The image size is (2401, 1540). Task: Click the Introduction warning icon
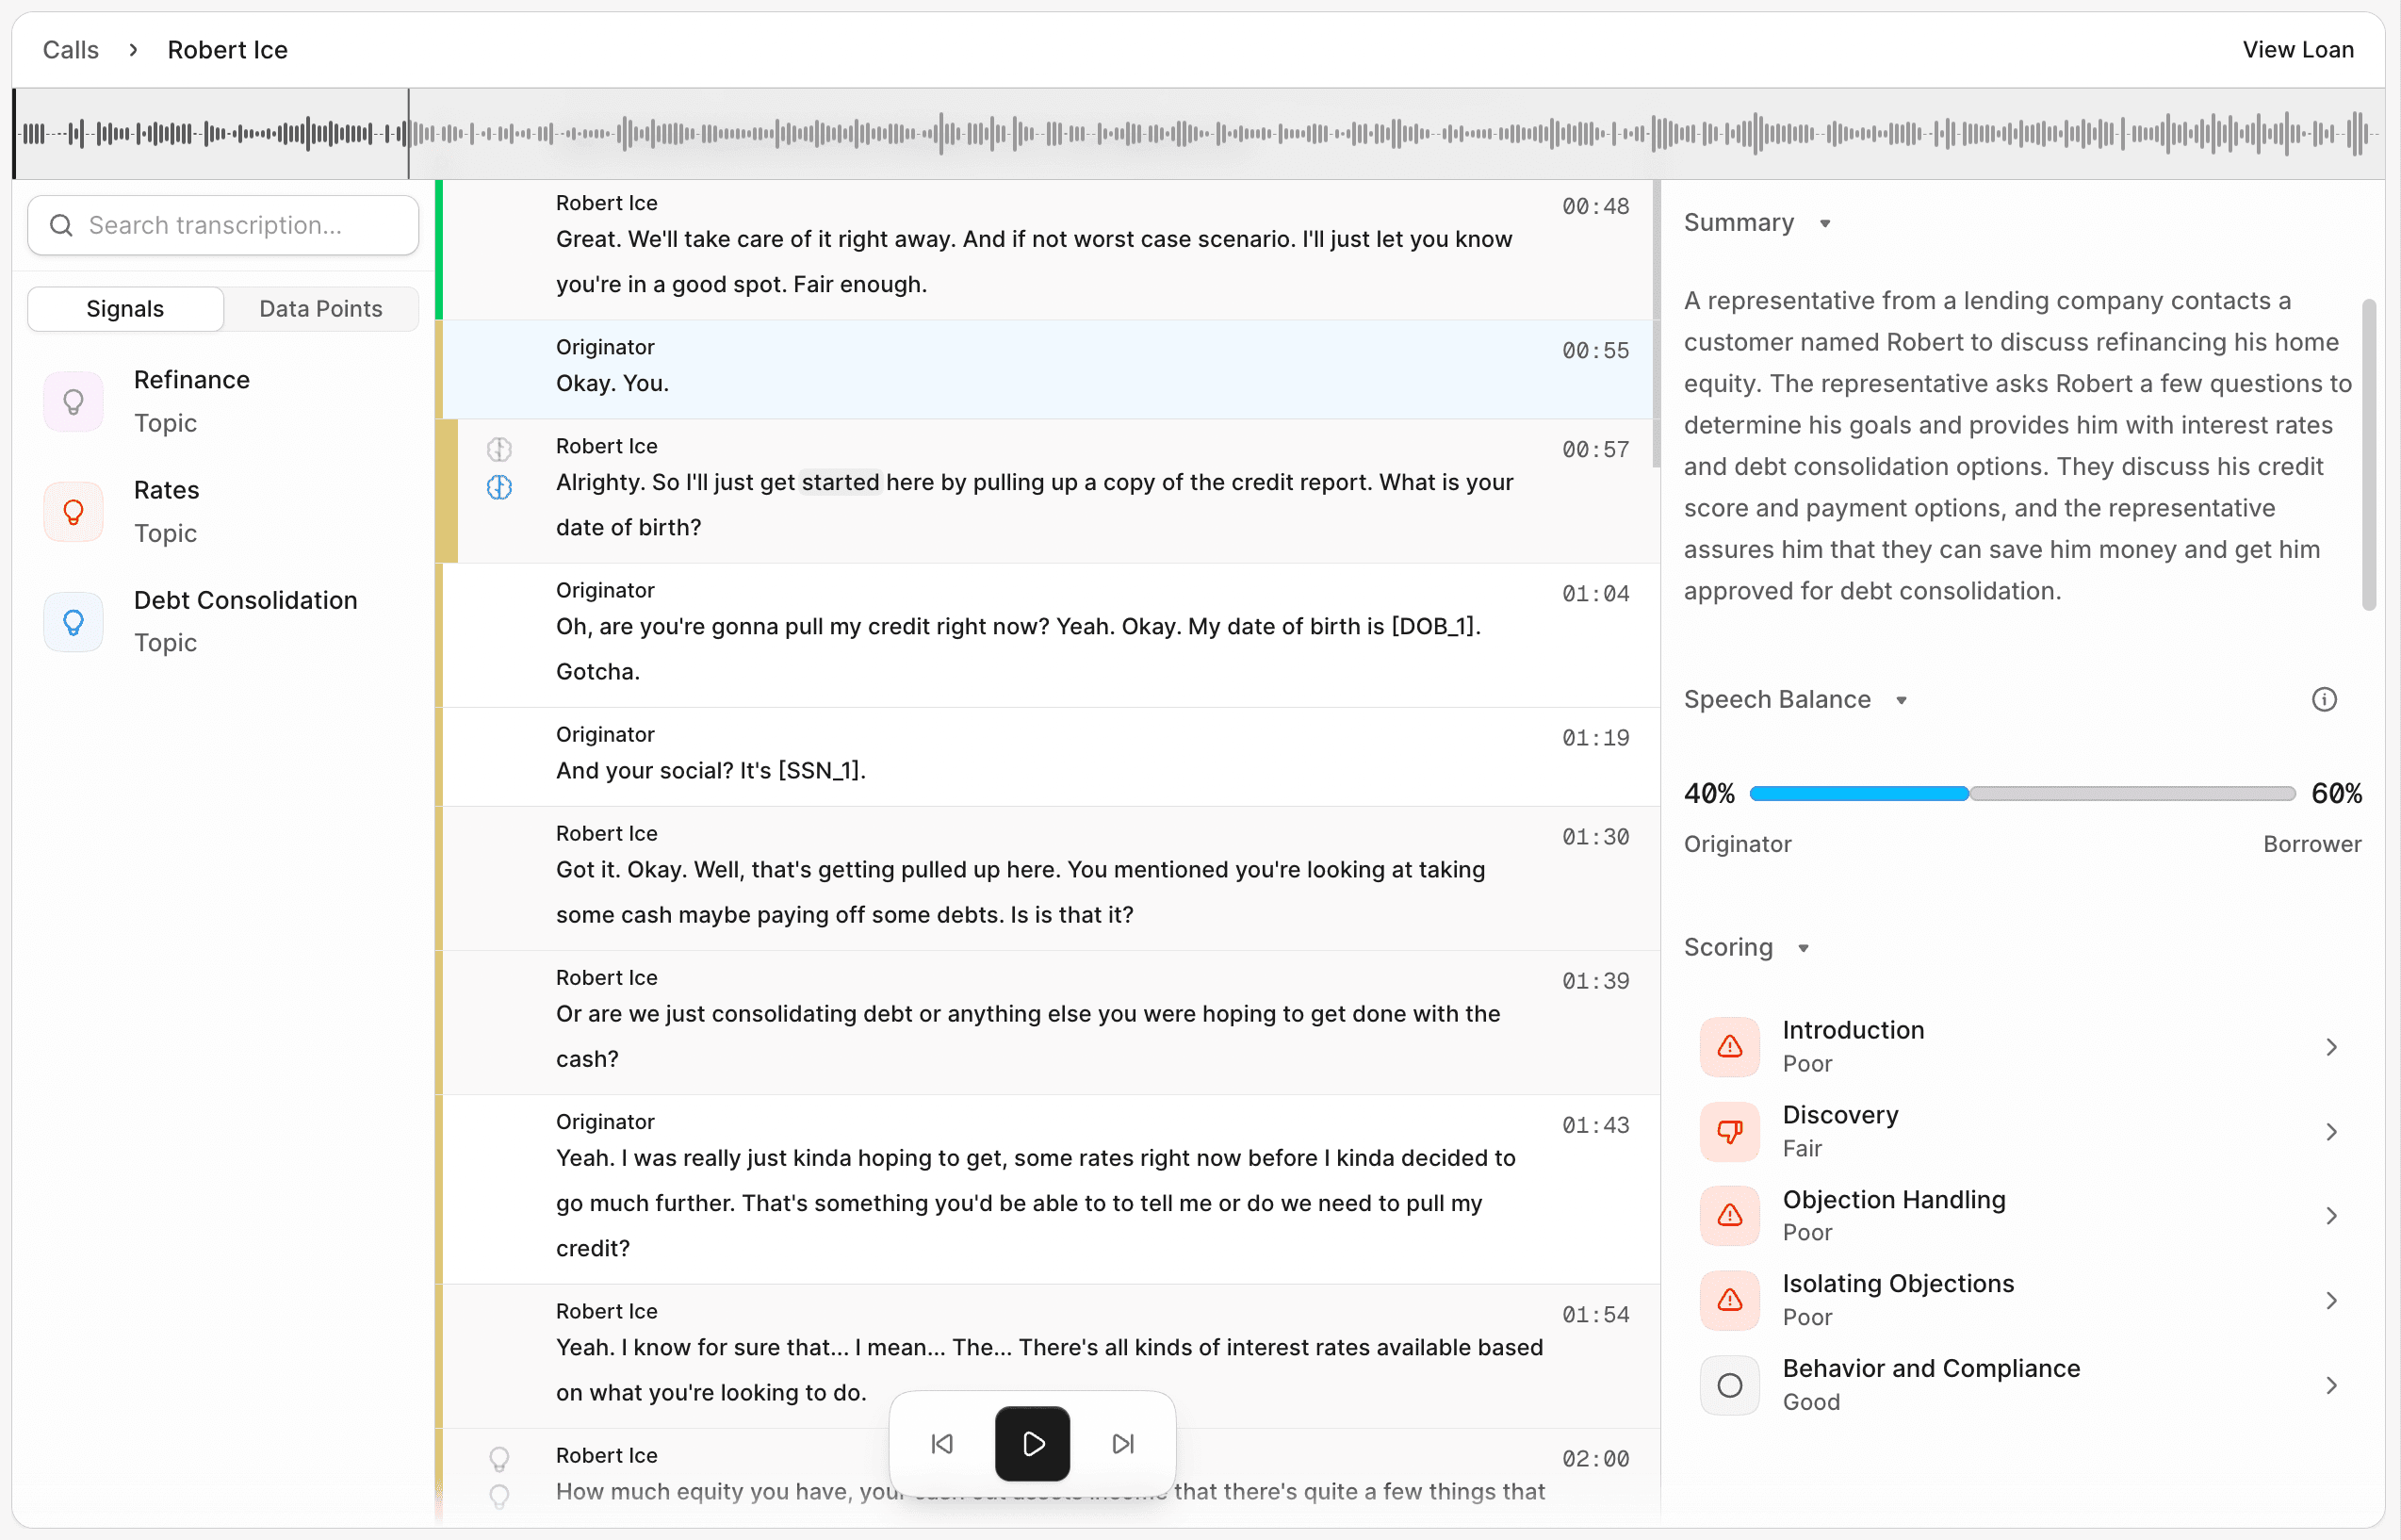[1729, 1046]
